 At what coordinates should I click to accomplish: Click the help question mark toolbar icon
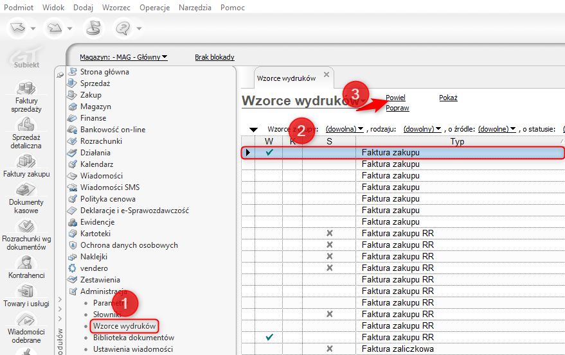[x=123, y=28]
